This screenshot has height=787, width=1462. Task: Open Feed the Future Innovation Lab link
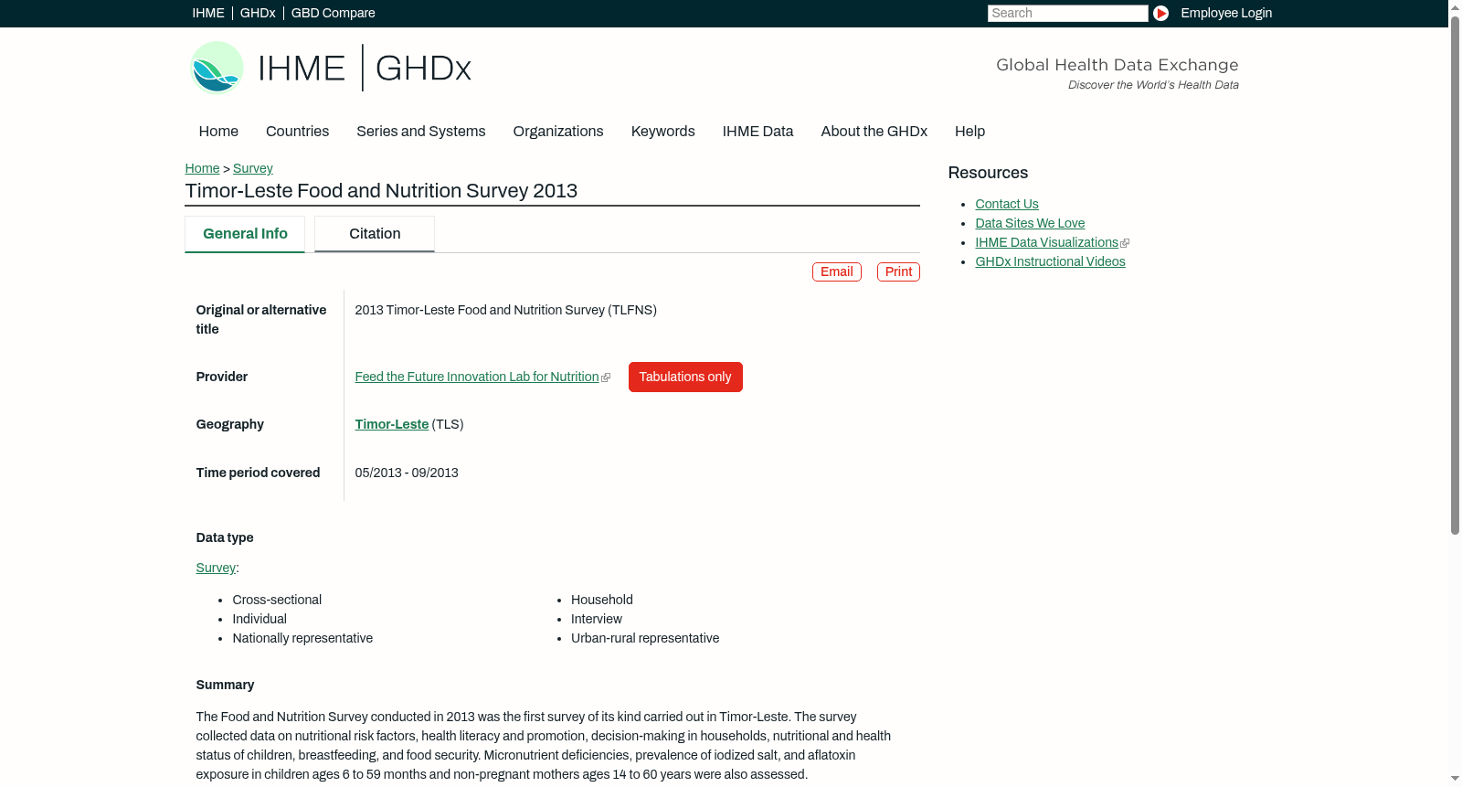pyautogui.click(x=477, y=378)
